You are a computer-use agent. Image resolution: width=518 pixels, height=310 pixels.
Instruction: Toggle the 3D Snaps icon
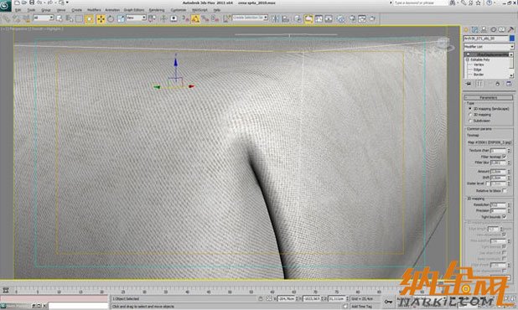185,18
